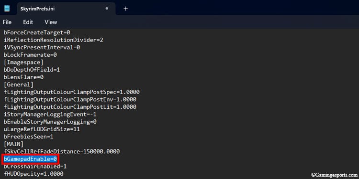Click the uLargeRefLODGridSize=11 line
Screen dimensions: 359x179
42,129
